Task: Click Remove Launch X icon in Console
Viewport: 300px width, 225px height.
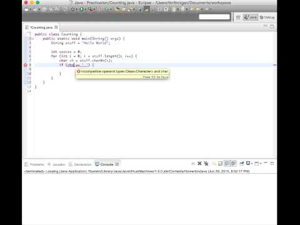Action: (199, 164)
